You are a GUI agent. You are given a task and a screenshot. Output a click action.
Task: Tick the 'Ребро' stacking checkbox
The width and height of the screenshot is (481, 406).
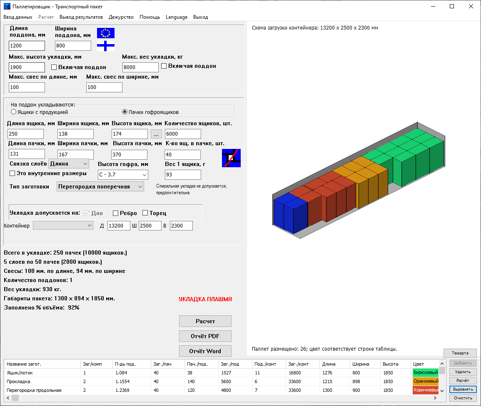click(x=116, y=213)
